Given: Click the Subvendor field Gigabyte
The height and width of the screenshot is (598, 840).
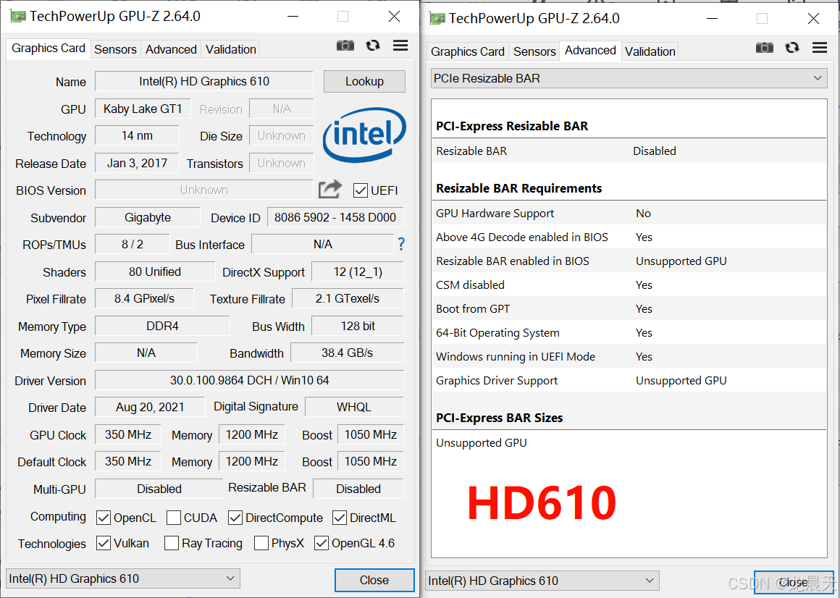Looking at the screenshot, I should point(147,217).
